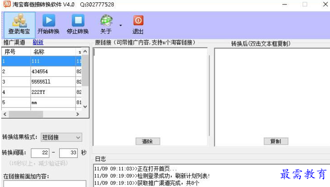Click the 在链接前面加内容 input field
Viewport: 330px width, 187px height.
[x=45, y=184]
